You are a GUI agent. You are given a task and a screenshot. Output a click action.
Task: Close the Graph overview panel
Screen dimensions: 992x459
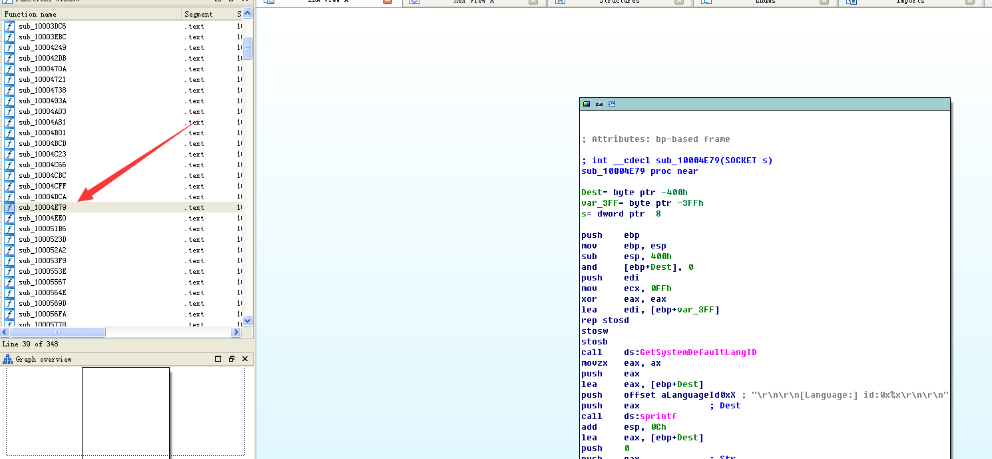click(x=245, y=359)
